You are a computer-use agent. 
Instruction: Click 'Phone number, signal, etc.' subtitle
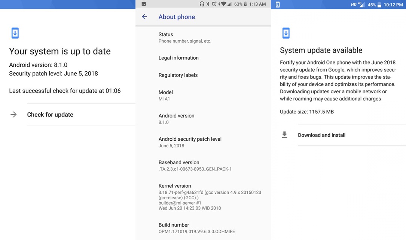185,41
